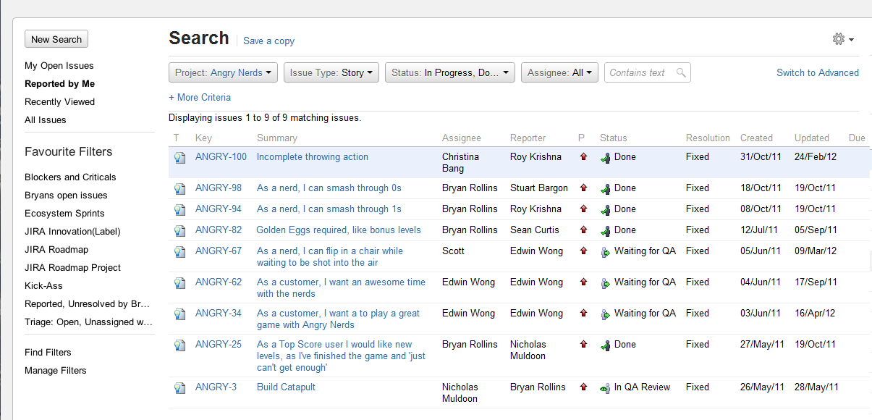The width and height of the screenshot is (872, 420).
Task: Click the Contains text search field
Action: click(x=648, y=72)
